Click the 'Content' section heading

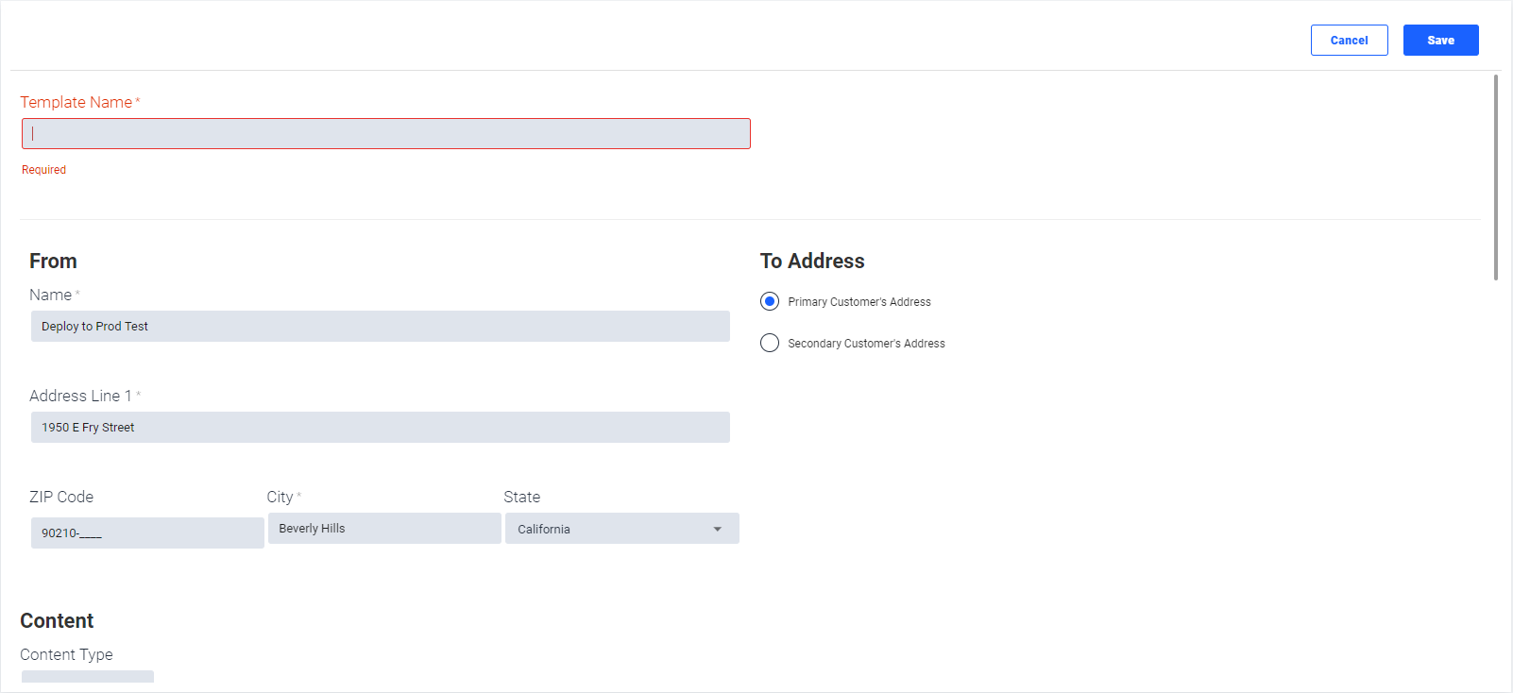coord(57,620)
